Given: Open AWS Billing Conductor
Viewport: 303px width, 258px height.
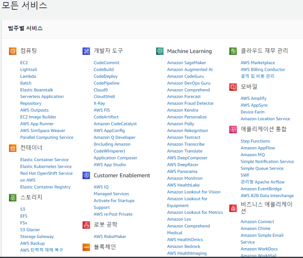Looking at the screenshot, I should [x=262, y=70].
